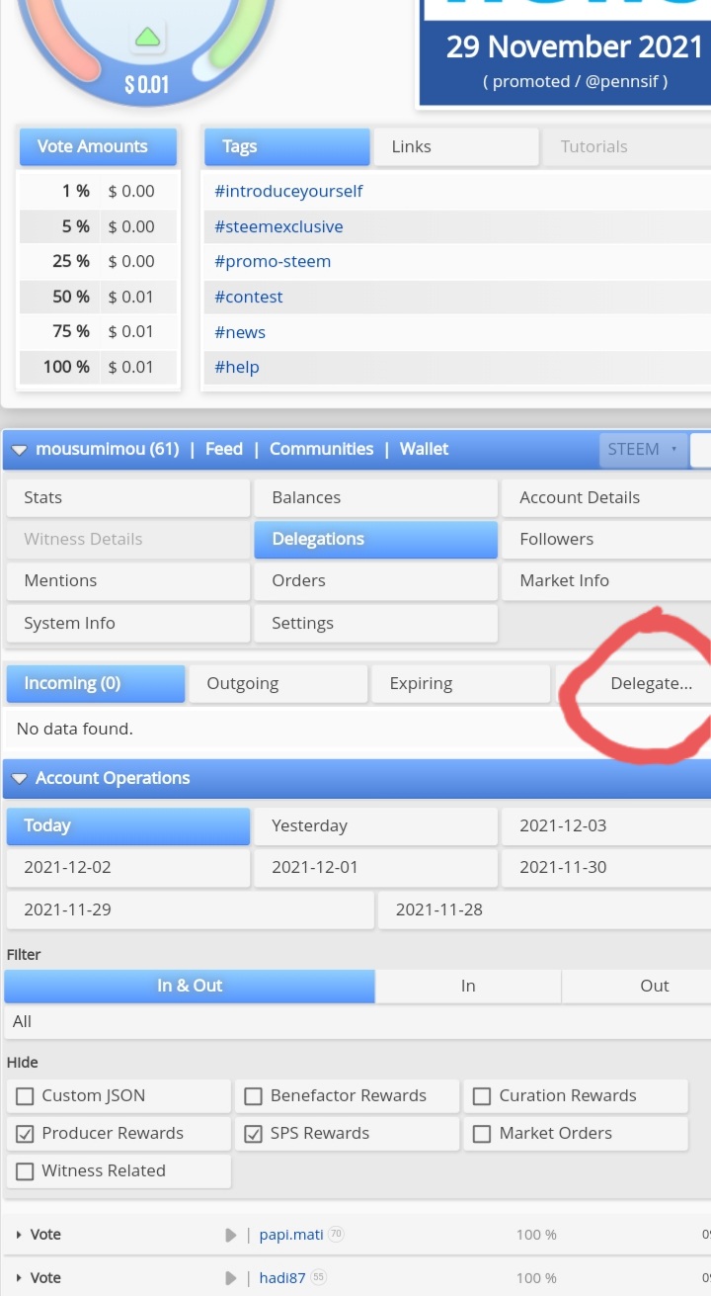Collapse the Account Operations section
Image resolution: width=711 pixels, height=1296 pixels.
21,779
